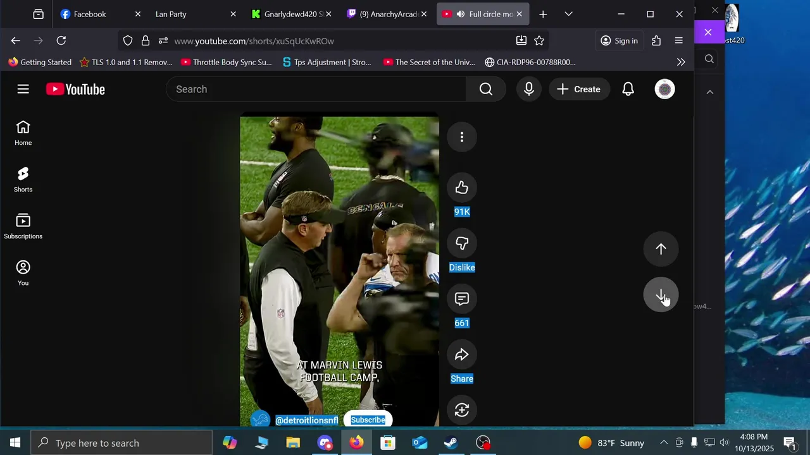The height and width of the screenshot is (455, 810).
Task: Open the comments with 661 replies
Action: 462,299
